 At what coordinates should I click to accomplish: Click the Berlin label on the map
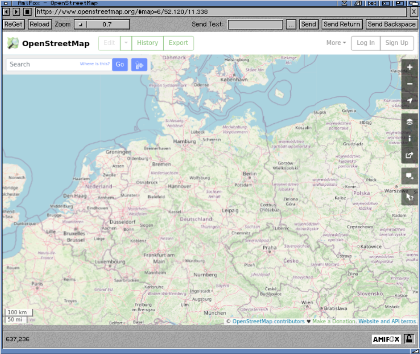click(x=250, y=174)
